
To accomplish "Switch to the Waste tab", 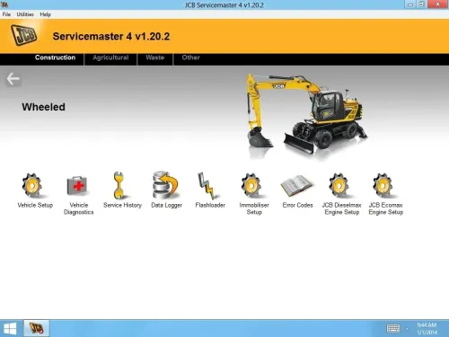I will click(x=155, y=58).
